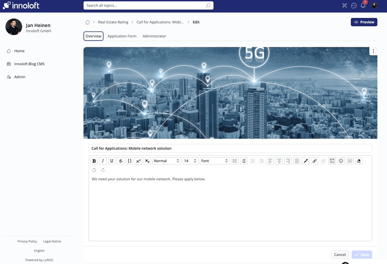Open the Normal paragraph style dropdown
This screenshot has height=264, width=387.
pyautogui.click(x=166, y=161)
